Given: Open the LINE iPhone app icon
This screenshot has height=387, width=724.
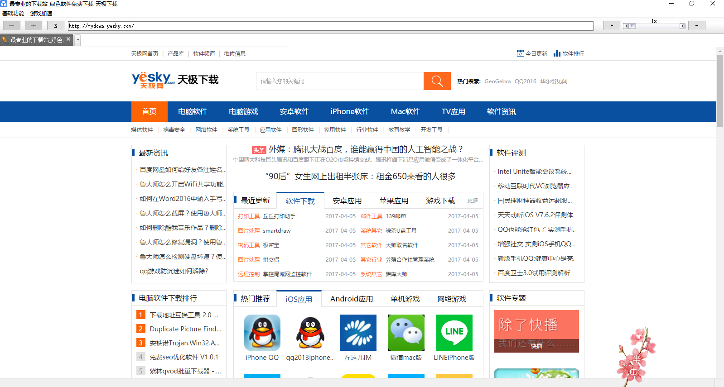Looking at the screenshot, I should coord(454,333).
